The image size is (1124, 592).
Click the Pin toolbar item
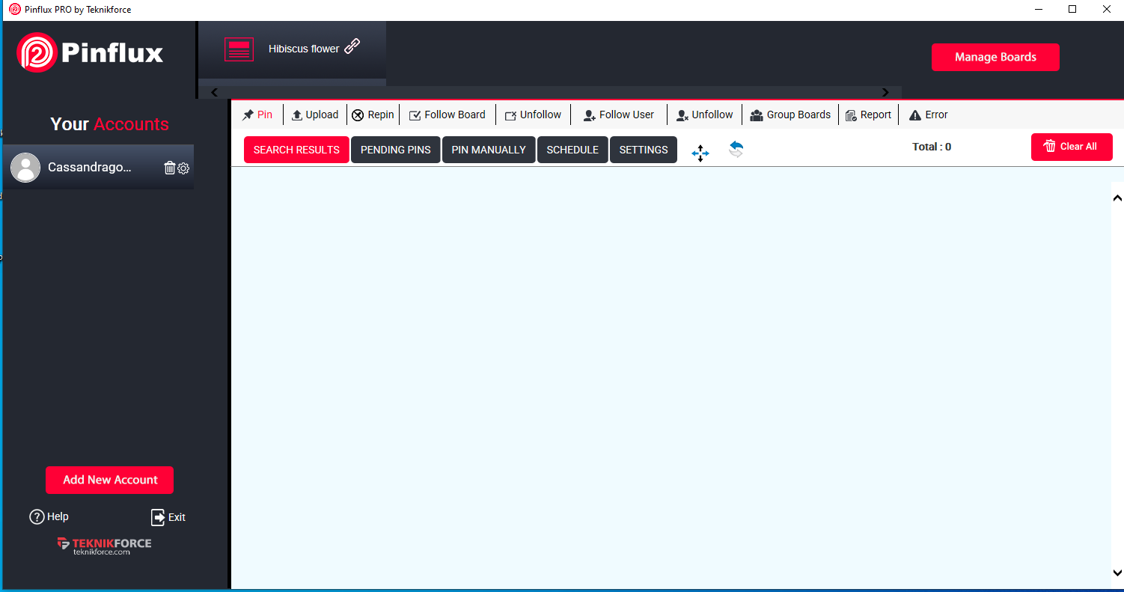257,115
